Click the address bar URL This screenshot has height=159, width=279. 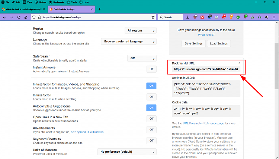[x=62, y=17]
